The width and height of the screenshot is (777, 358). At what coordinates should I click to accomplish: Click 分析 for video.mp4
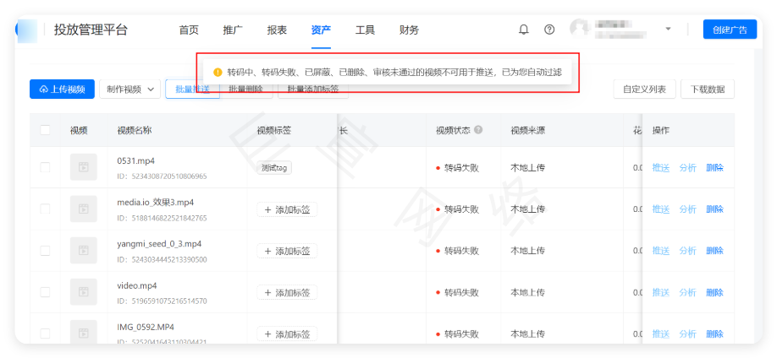coord(688,292)
